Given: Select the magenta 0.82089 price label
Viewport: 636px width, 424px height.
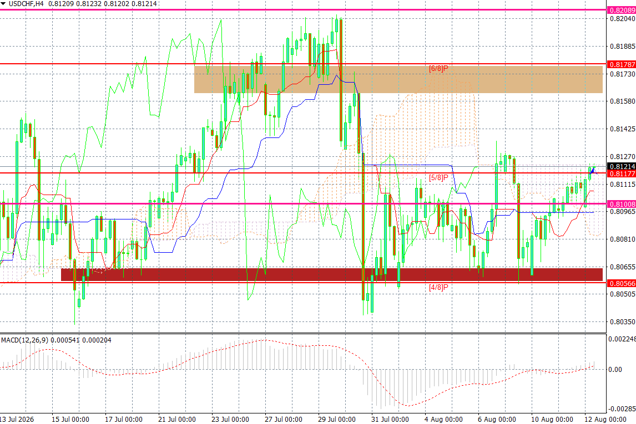Looking at the screenshot, I should click(x=622, y=10).
